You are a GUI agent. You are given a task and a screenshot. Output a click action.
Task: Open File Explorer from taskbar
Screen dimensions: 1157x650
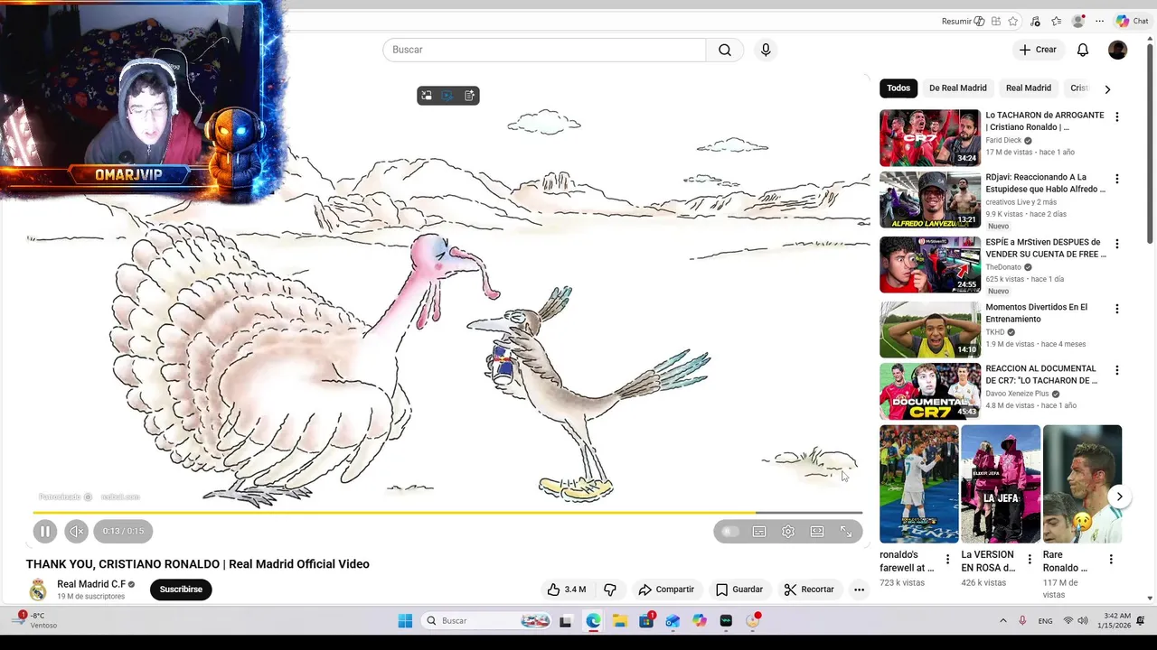click(620, 621)
